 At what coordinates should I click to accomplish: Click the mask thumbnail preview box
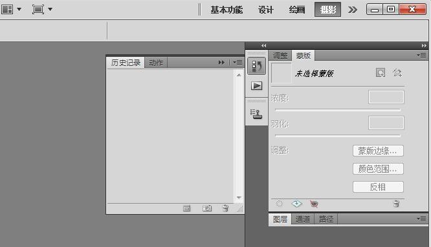[282, 73]
